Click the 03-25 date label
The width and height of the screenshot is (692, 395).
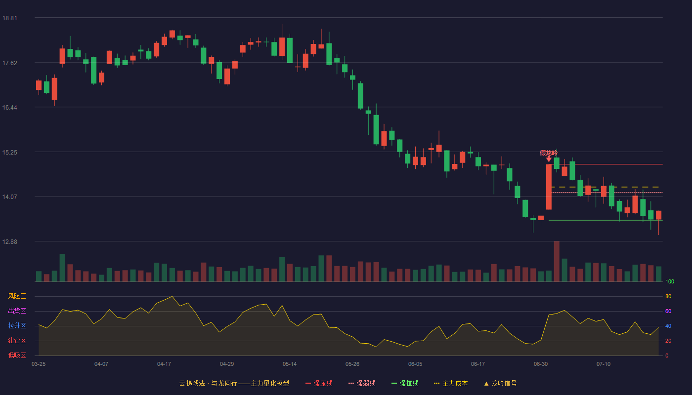click(x=39, y=364)
